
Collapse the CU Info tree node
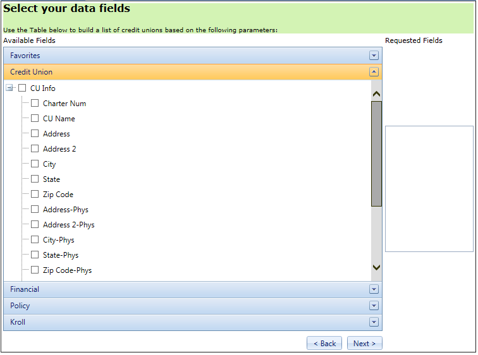coord(9,88)
